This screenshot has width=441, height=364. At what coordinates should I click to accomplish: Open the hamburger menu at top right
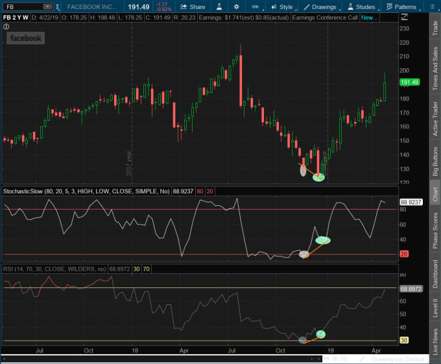pyautogui.click(x=433, y=6)
